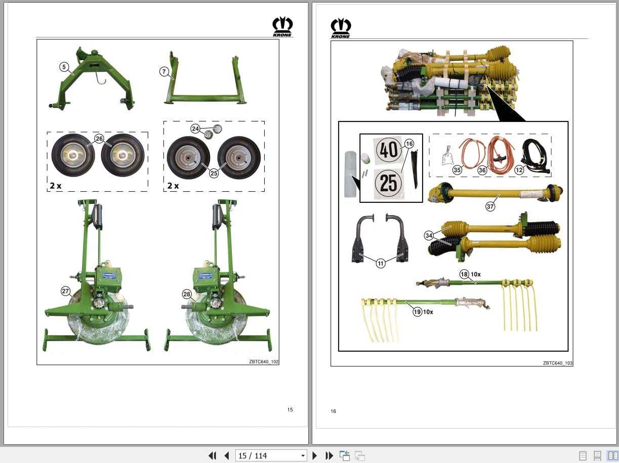Click the copy page snapshot icon
The width and height of the screenshot is (619, 463).
345,455
